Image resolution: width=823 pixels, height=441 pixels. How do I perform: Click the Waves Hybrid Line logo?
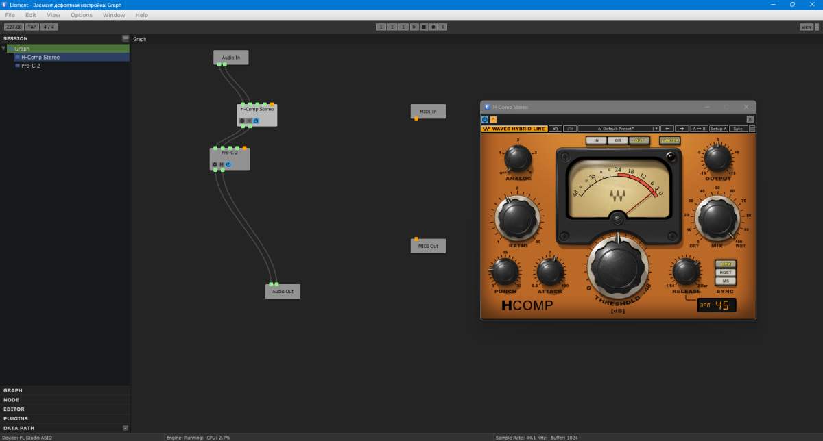514,129
